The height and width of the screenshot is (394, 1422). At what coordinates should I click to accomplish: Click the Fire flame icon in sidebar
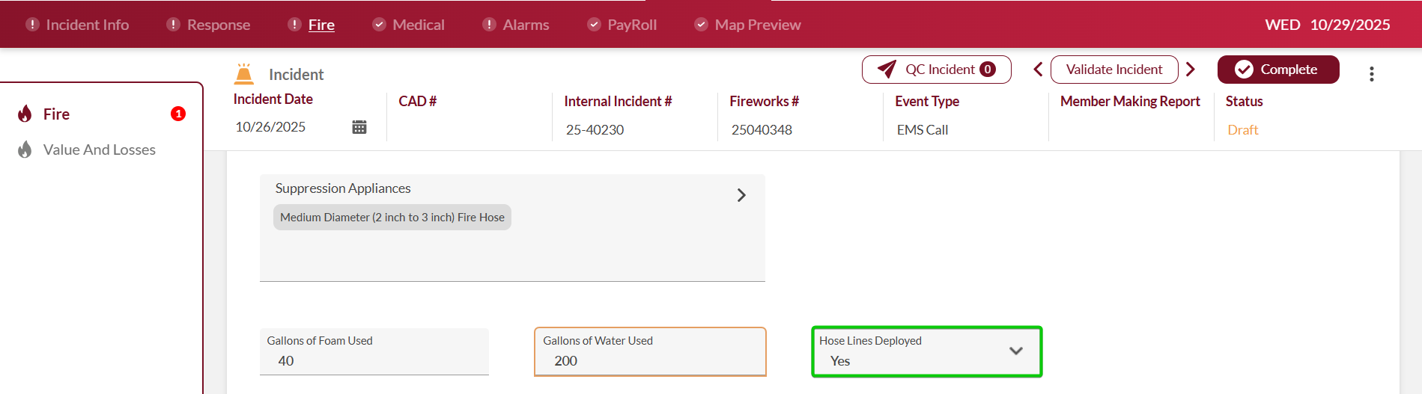point(25,114)
